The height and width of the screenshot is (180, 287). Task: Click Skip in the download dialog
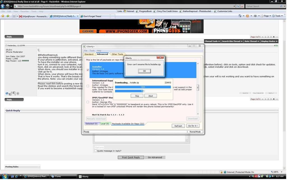(x=137, y=96)
